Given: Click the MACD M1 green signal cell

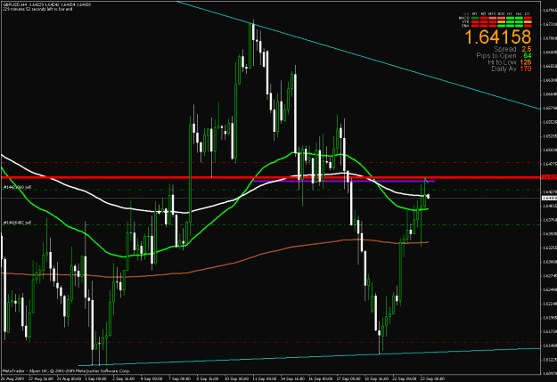Looking at the screenshot, I should [475, 18].
